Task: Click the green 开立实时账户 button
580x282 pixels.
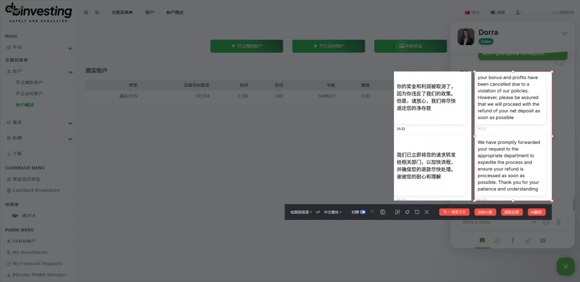Action: click(329, 46)
